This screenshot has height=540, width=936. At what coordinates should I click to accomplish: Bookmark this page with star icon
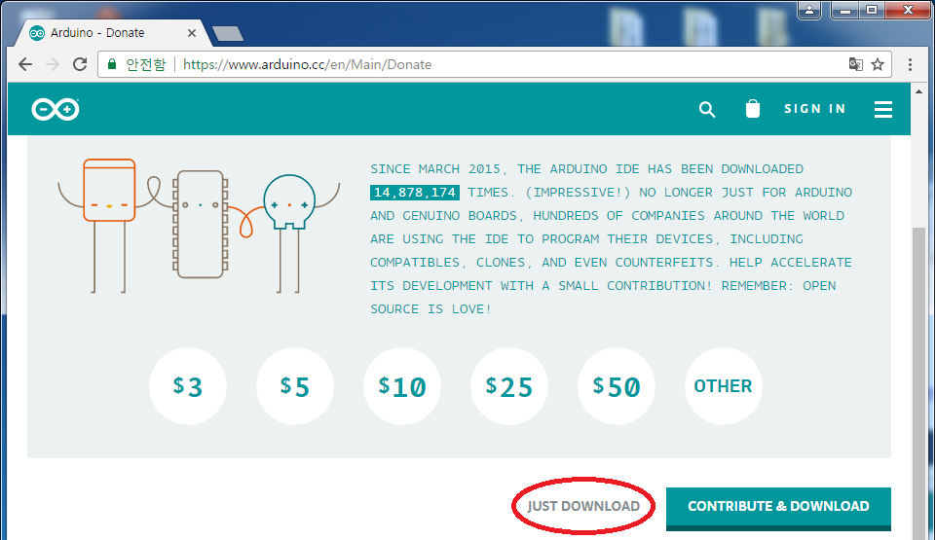(878, 64)
